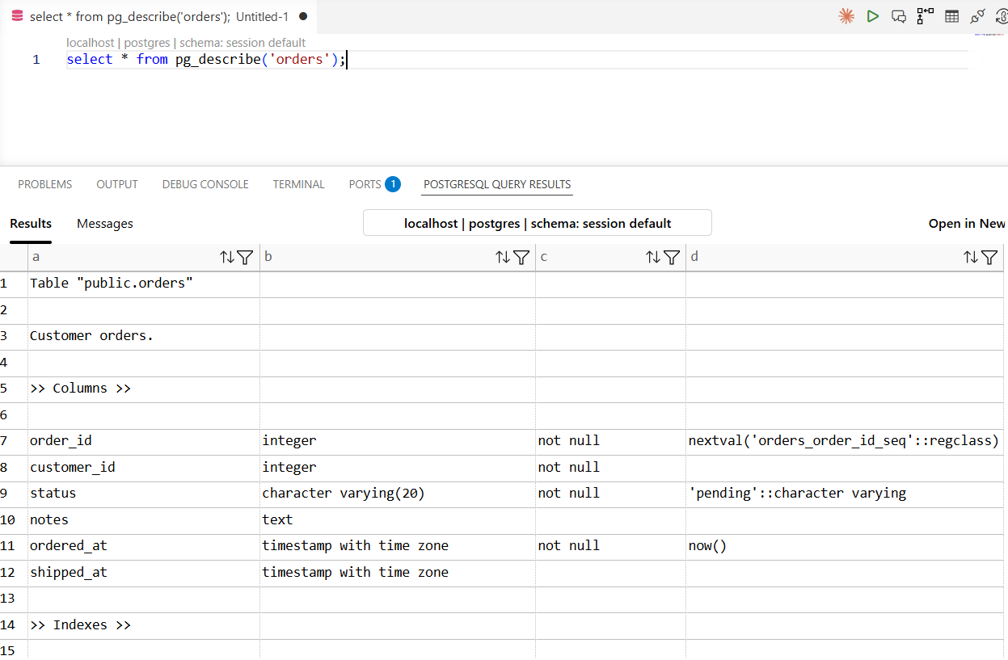The image size is (1008, 660).
Task: Open the chat bubbles icon in editor toolbar
Action: pyautogui.click(x=899, y=16)
